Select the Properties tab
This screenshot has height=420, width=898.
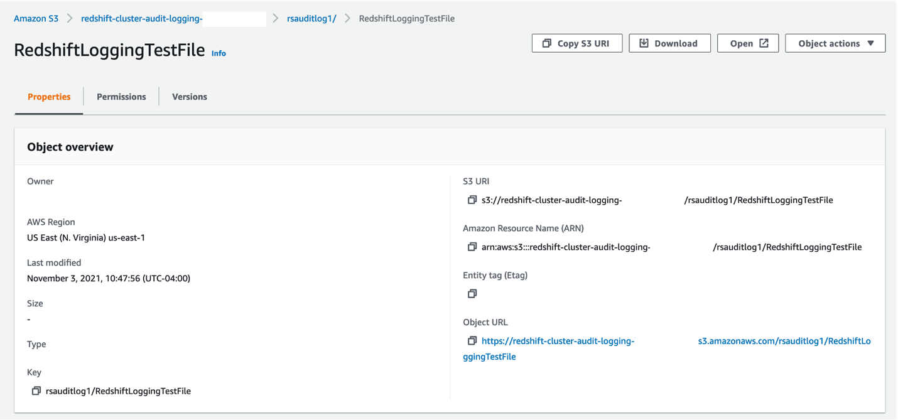(x=49, y=97)
